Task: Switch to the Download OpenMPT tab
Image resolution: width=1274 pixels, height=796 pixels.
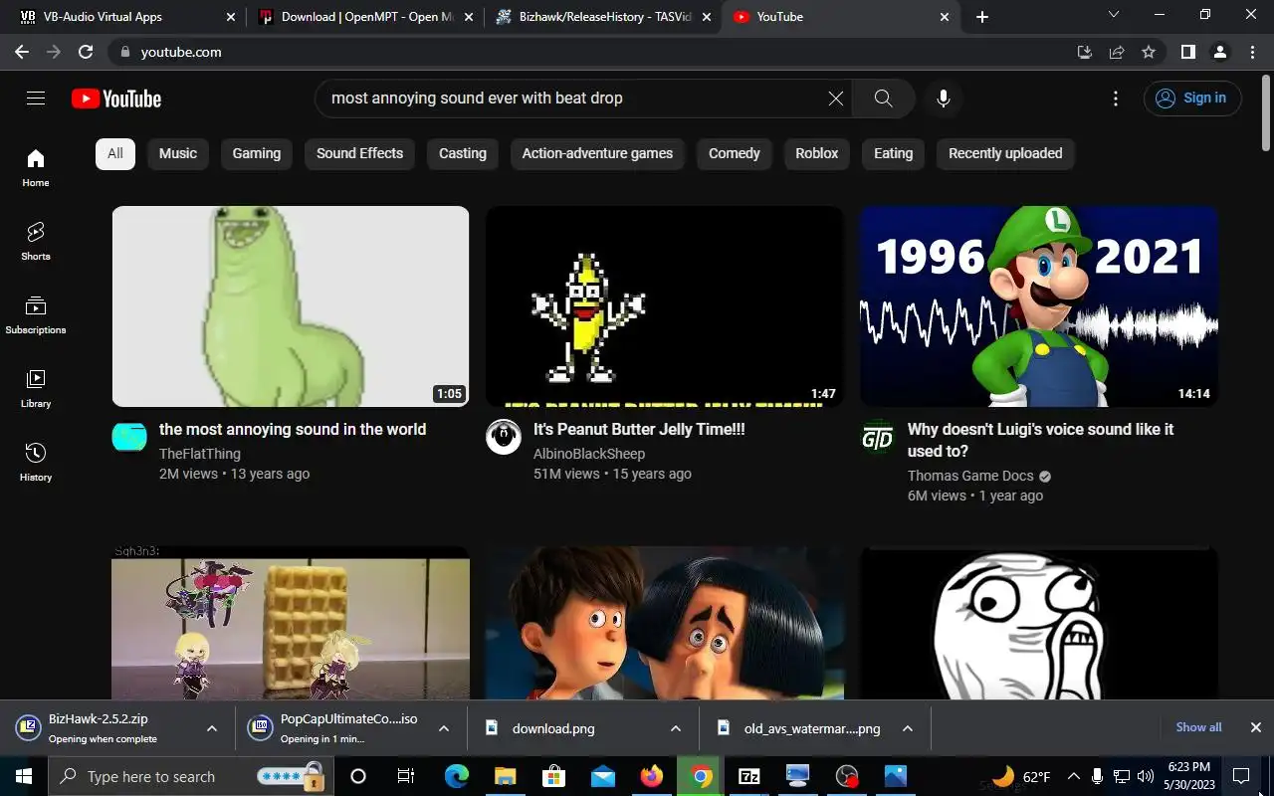Action: point(365,17)
